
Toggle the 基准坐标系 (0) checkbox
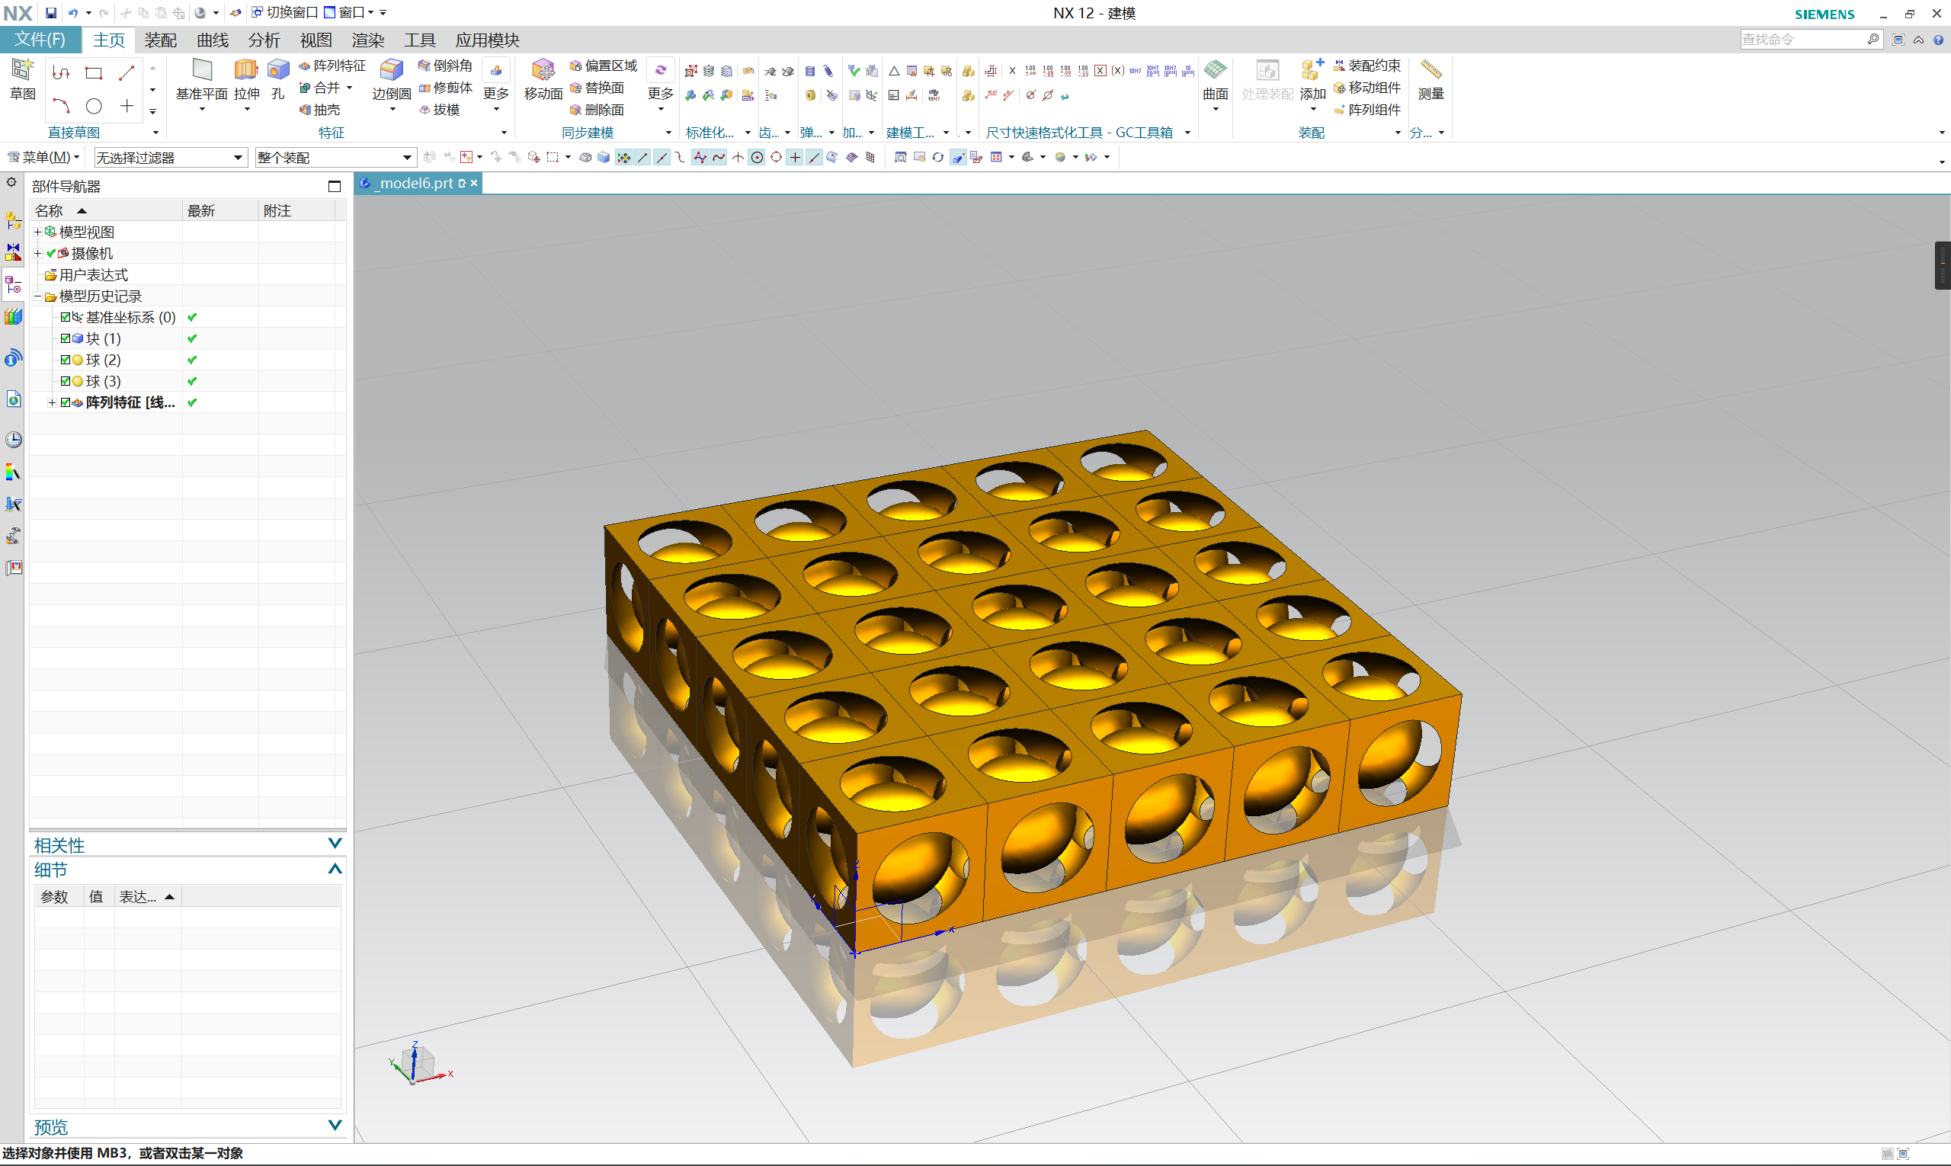click(66, 318)
